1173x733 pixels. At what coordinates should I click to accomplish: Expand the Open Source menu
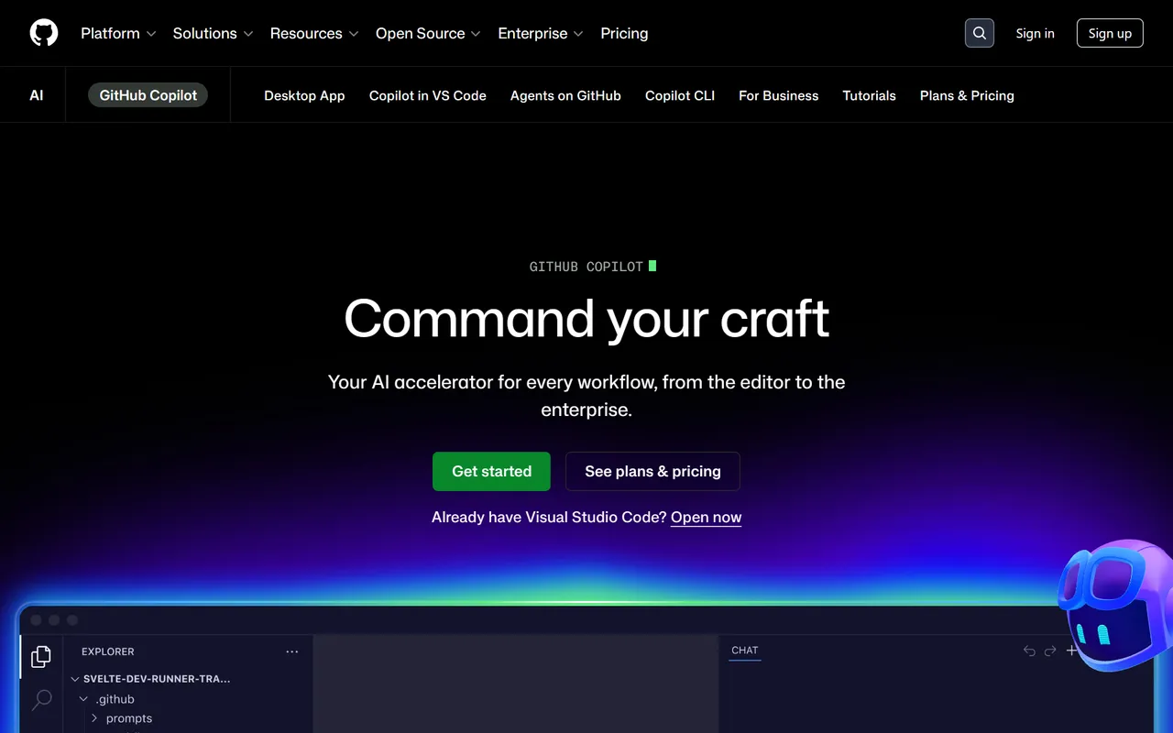(428, 33)
